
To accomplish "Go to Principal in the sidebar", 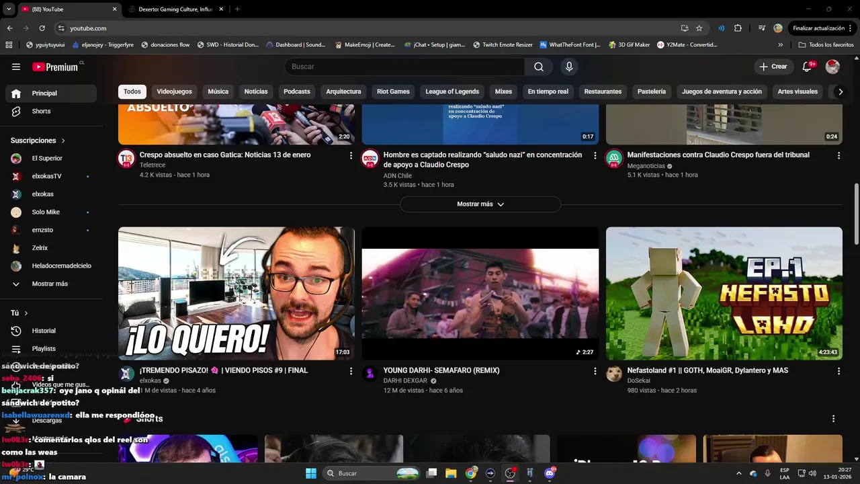I will (51, 93).
